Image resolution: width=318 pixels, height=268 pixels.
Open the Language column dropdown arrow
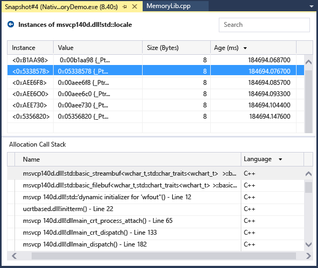point(280,160)
